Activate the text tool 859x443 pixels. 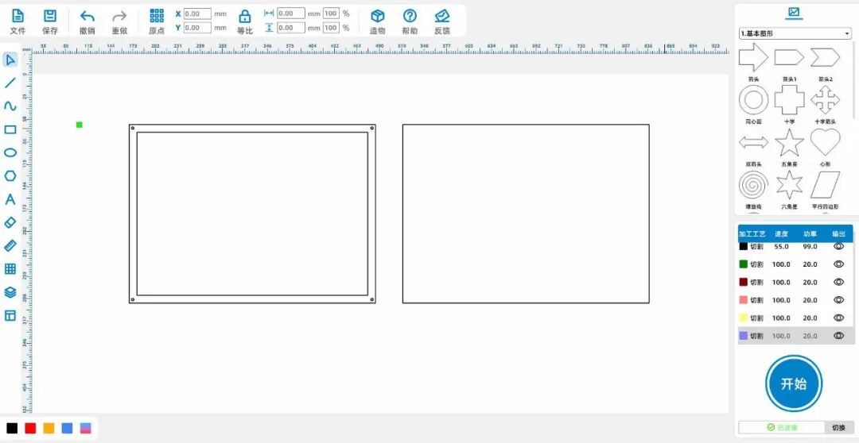pyautogui.click(x=10, y=199)
